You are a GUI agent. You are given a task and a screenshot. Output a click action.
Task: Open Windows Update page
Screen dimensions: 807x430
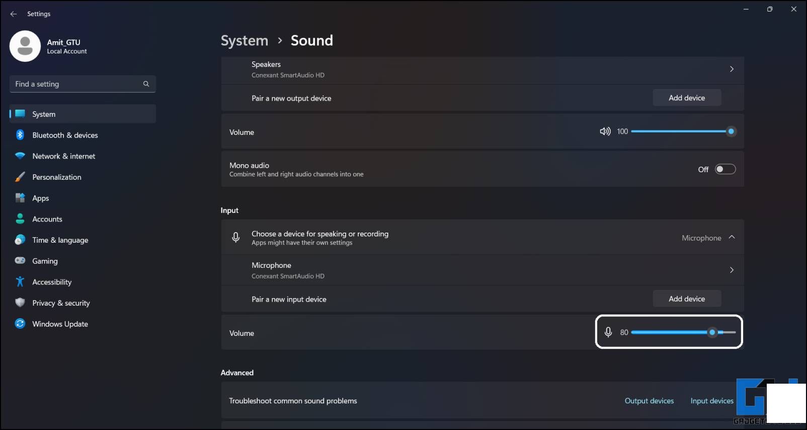pos(83,324)
